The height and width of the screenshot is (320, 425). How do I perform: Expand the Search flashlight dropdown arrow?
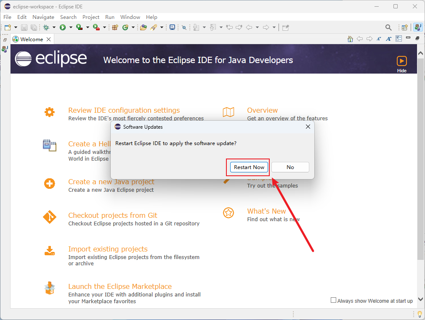(162, 27)
